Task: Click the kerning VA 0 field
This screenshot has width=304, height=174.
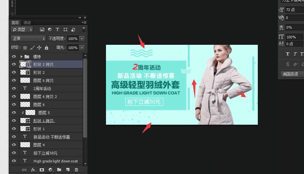Action: click(x=295, y=18)
